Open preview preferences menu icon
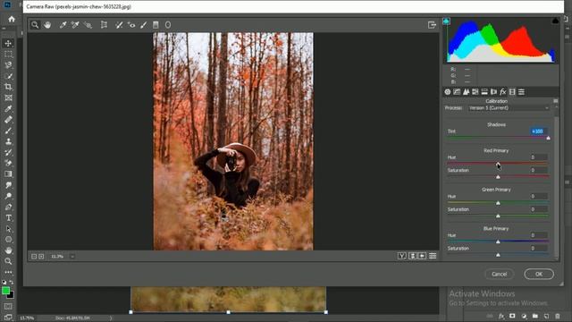Screen dimensions: 572x322 click(433, 256)
